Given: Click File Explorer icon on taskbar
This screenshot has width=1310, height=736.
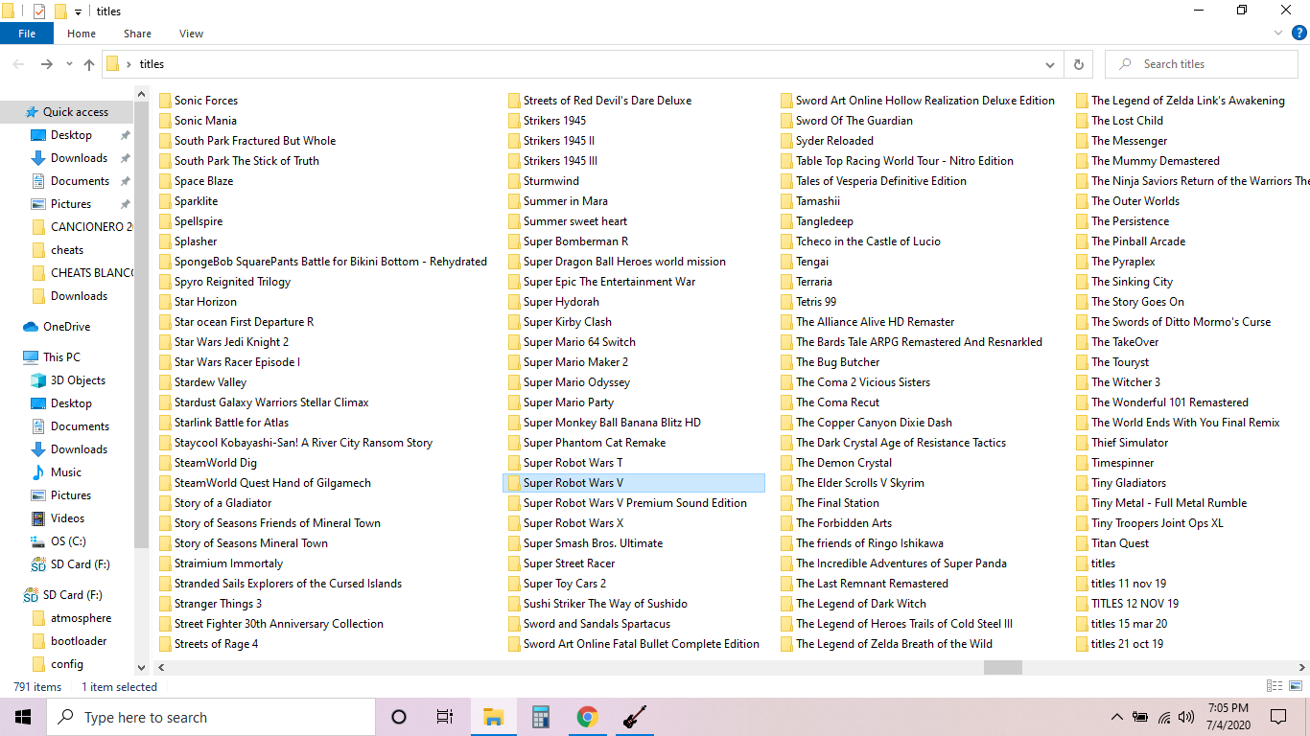Looking at the screenshot, I should point(494,717).
